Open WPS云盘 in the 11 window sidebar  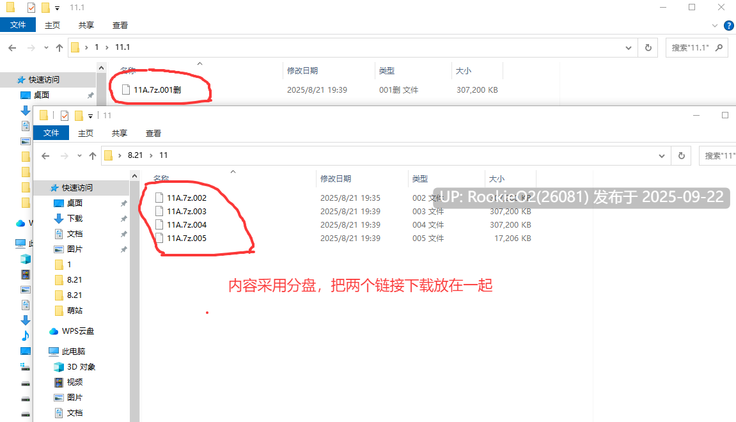77,331
